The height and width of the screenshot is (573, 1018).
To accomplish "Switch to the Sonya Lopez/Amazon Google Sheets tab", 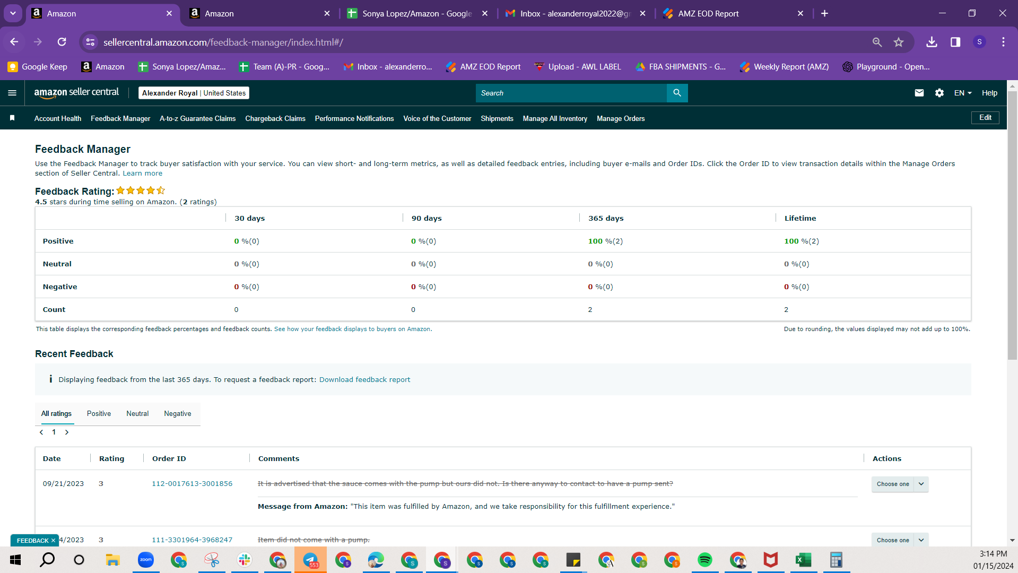I will 417,13.
